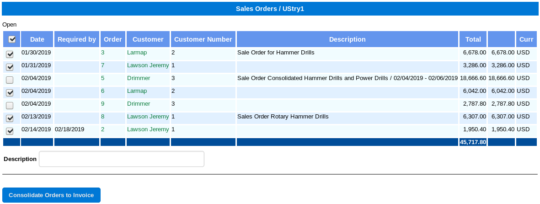Click the Description text input field
540x204 pixels.
pos(122,159)
